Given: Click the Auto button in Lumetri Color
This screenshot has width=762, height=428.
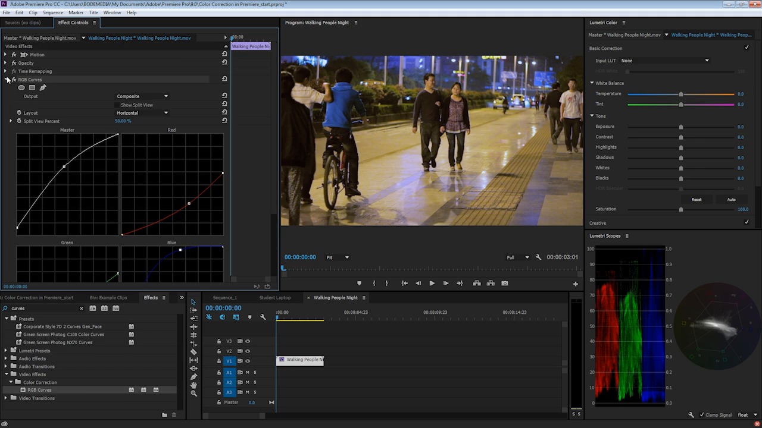Looking at the screenshot, I should pos(731,200).
